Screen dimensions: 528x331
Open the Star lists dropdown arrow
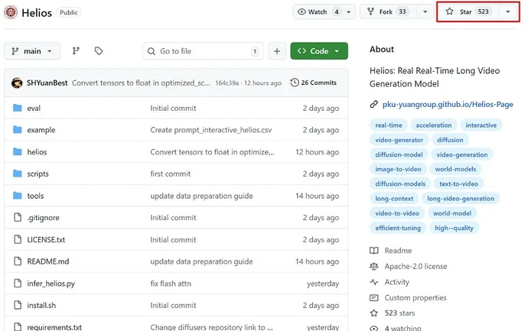click(508, 11)
